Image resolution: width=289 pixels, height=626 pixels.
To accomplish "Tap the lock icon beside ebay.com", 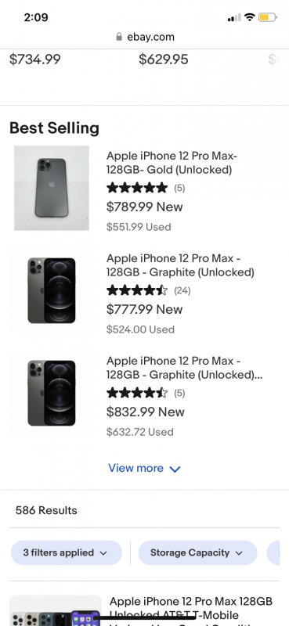I will [119, 37].
